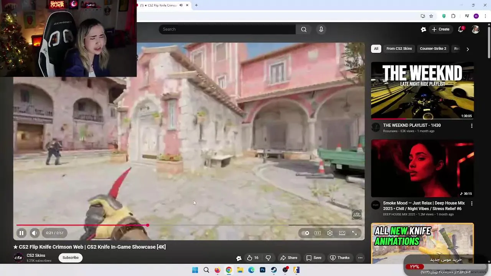Bookmark this page with the star

431,16
